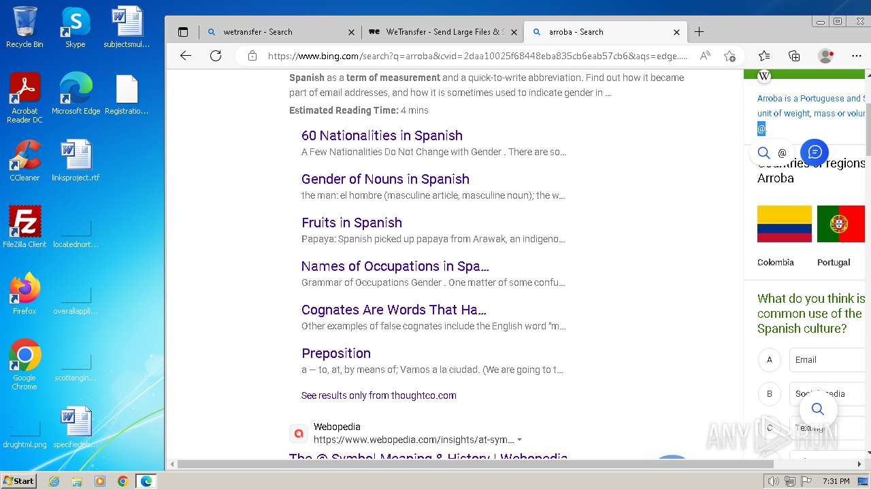The image size is (871, 490).
Task: Click the site lock icon
Action: [x=252, y=56]
